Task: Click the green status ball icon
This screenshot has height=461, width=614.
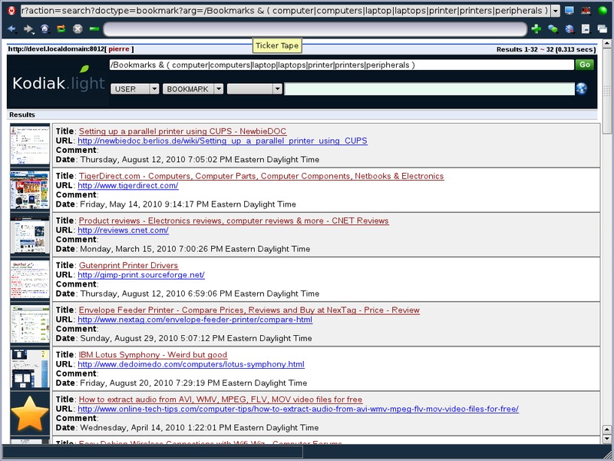Action: pos(602,11)
